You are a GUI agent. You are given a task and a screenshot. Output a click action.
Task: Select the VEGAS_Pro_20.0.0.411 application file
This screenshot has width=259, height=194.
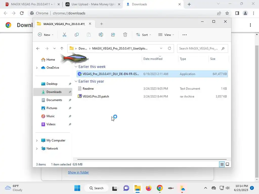pos(152,74)
